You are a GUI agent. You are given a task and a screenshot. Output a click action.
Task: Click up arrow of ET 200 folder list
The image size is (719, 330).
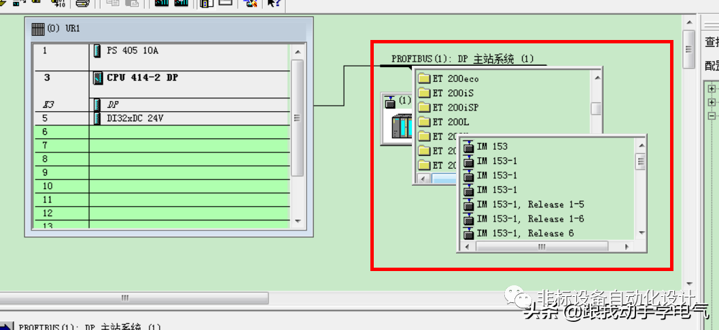point(596,77)
